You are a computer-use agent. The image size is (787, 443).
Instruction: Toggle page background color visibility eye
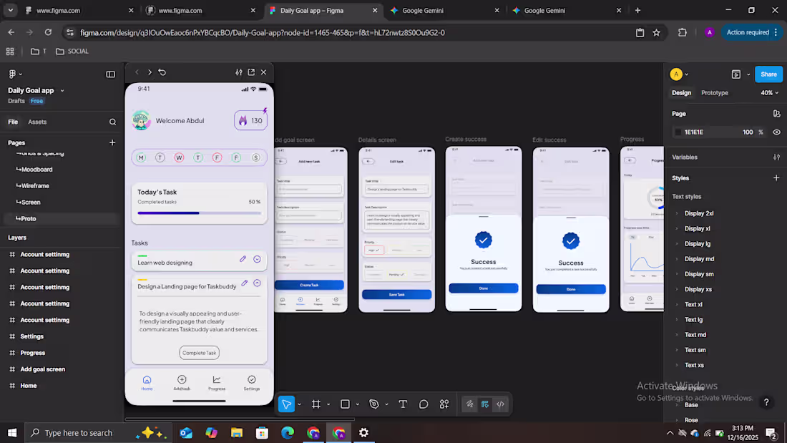coord(776,132)
